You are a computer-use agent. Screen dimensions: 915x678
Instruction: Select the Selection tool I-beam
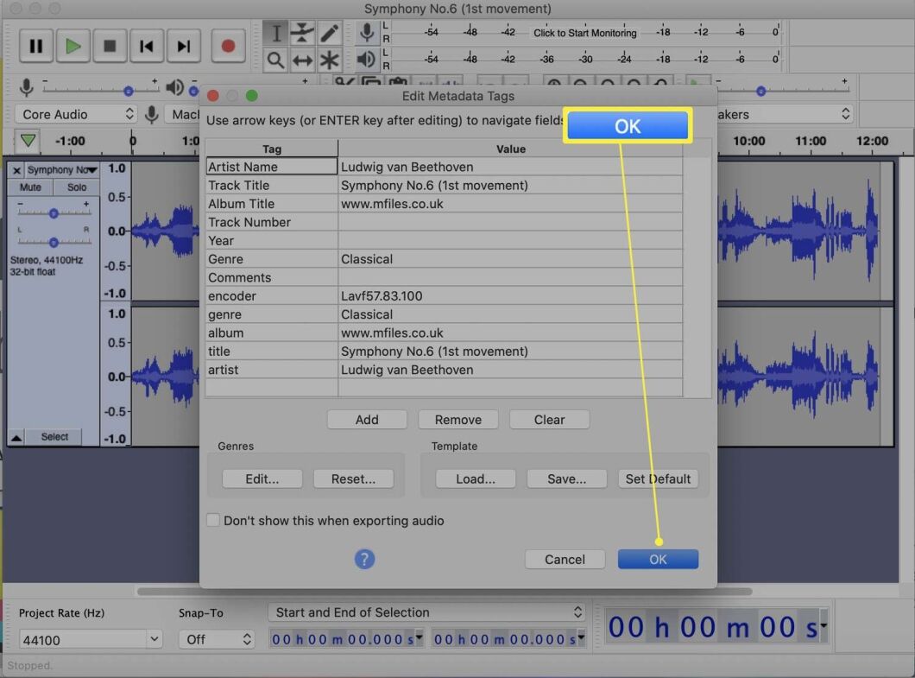point(276,33)
